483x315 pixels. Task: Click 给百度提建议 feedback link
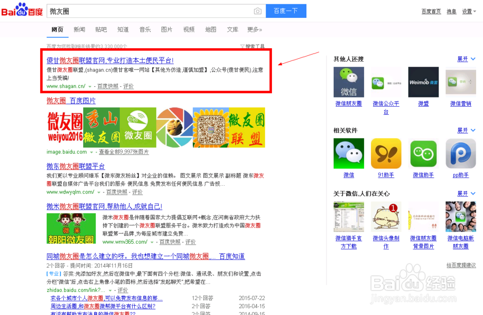coord(461,265)
